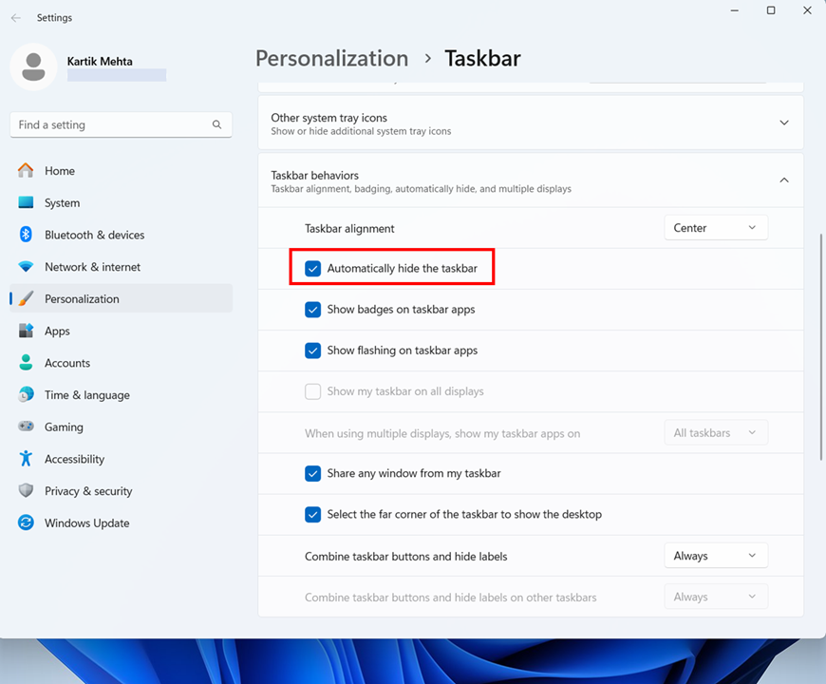Click the Taskbar breadcrumb heading
Screen dimensions: 826x684
(x=482, y=59)
